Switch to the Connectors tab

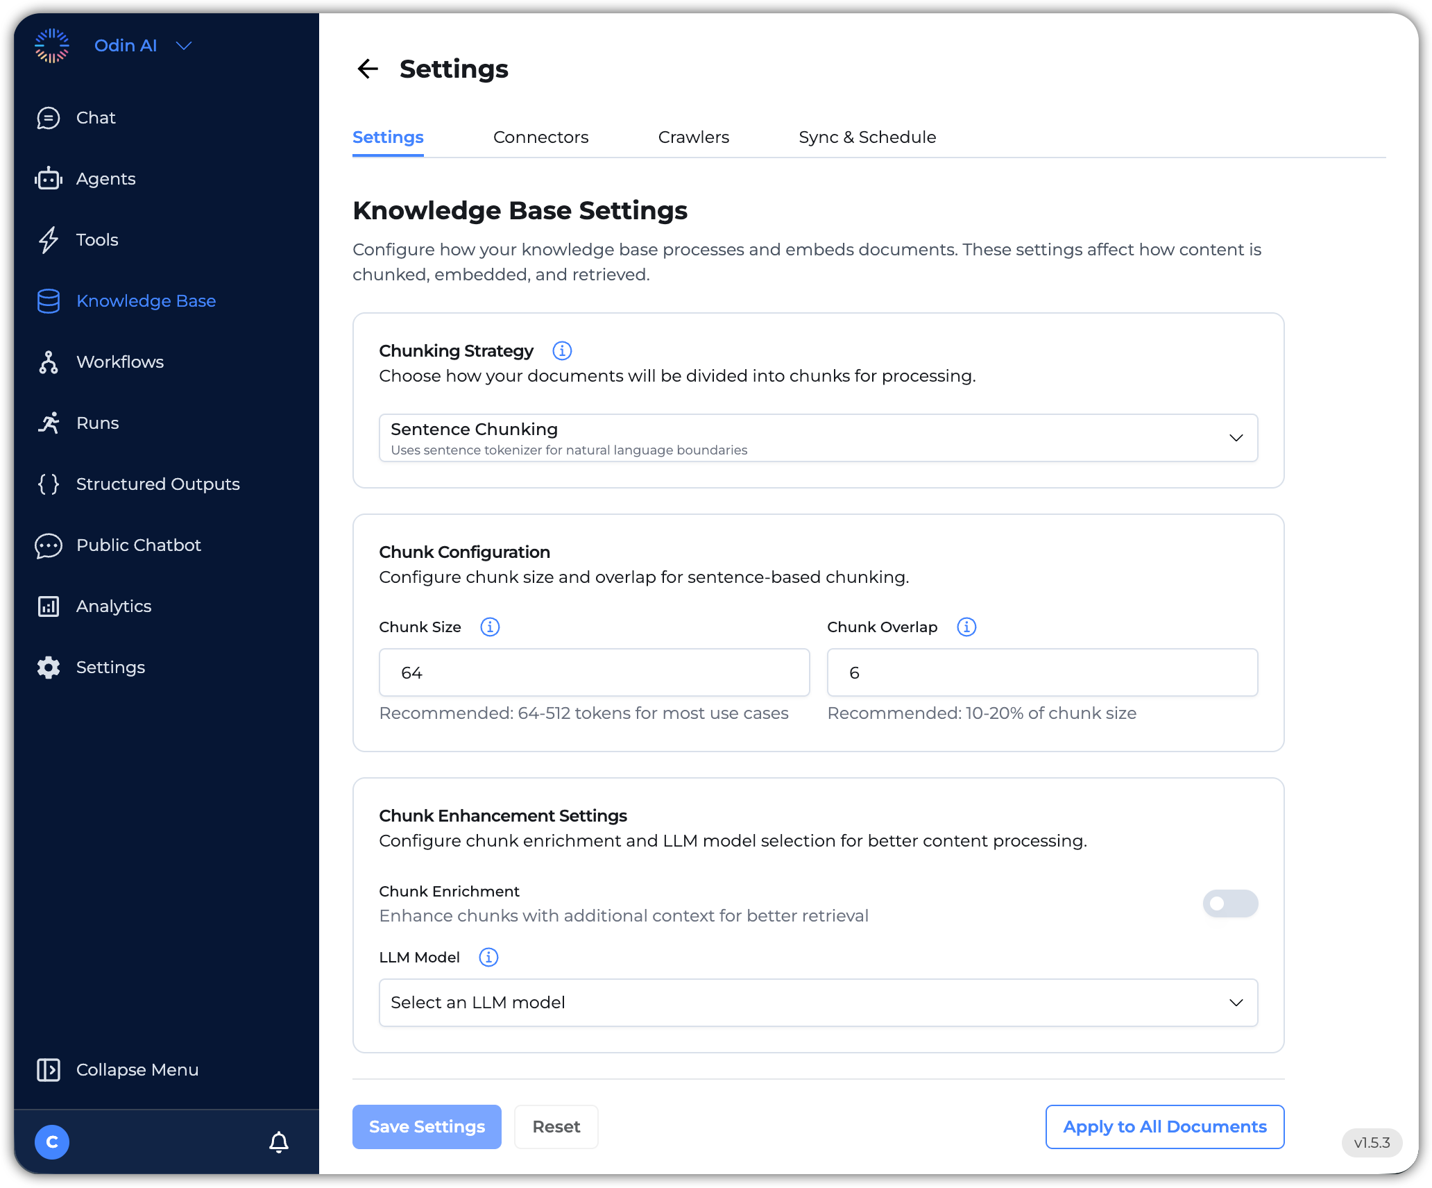(x=540, y=137)
